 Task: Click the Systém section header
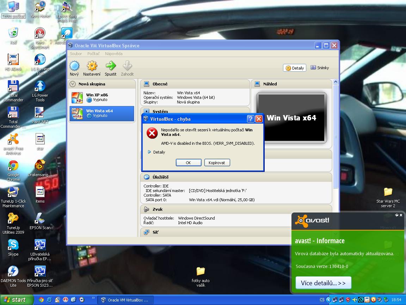coord(195,111)
